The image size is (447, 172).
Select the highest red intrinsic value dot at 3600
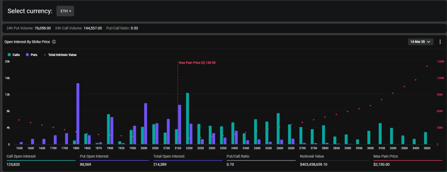click(x=427, y=66)
